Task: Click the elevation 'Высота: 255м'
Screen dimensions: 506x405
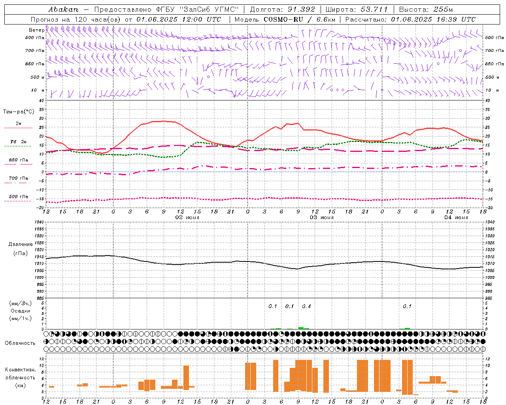Action: (426, 9)
